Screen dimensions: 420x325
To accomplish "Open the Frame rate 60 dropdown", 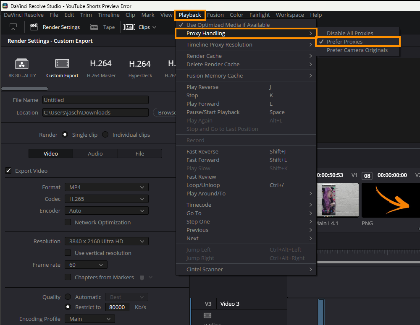I will pos(86,265).
